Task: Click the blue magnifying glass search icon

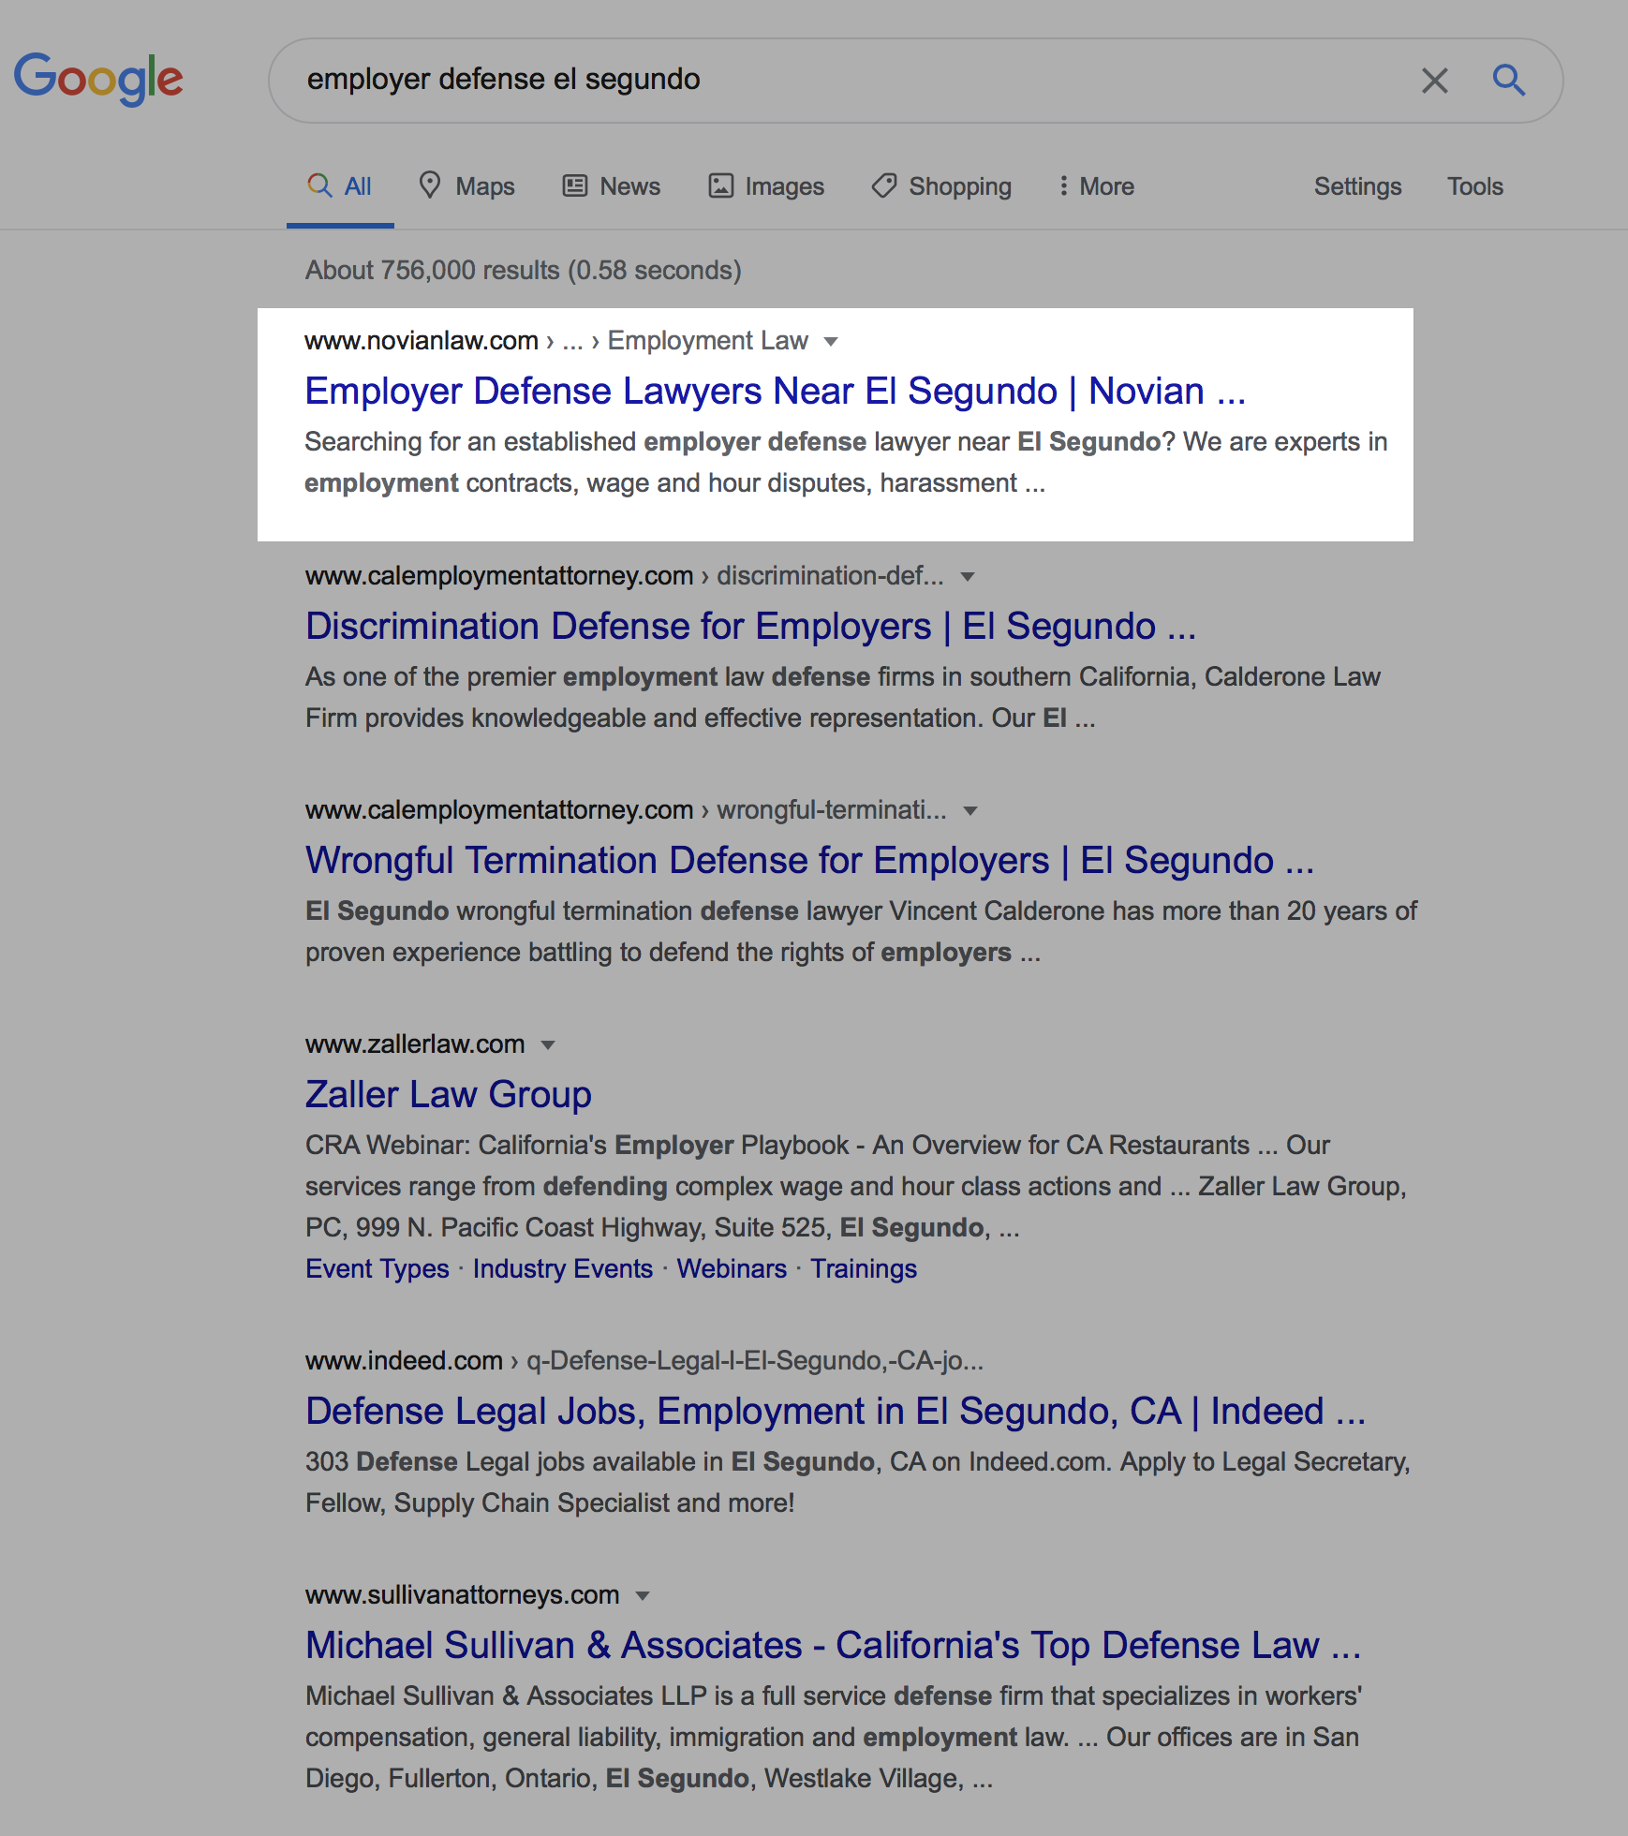Action: click(x=1508, y=81)
